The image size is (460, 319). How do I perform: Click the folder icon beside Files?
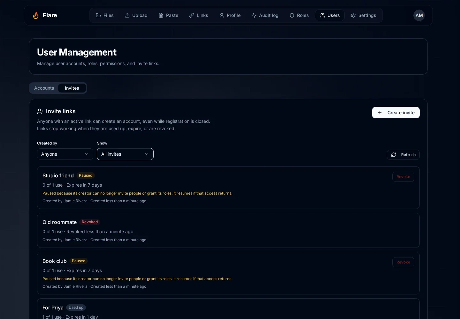[x=98, y=15]
